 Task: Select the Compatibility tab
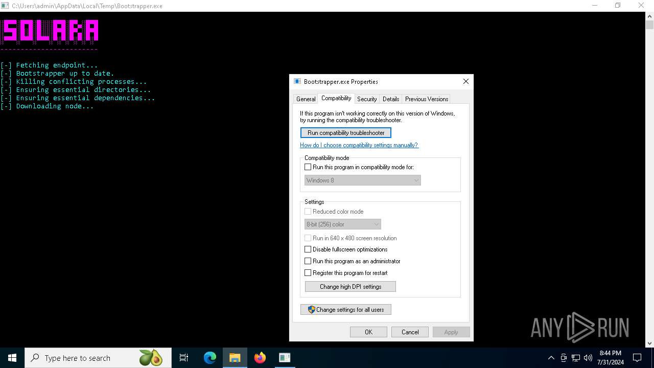pyautogui.click(x=336, y=98)
